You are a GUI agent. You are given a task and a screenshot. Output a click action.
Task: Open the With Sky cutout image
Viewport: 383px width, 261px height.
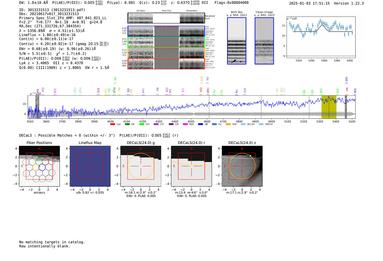237,41
